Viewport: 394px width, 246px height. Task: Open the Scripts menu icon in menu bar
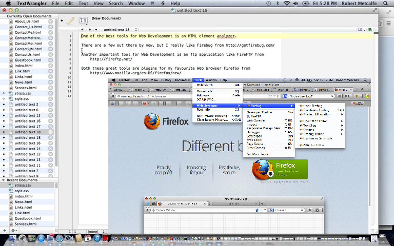163,4
